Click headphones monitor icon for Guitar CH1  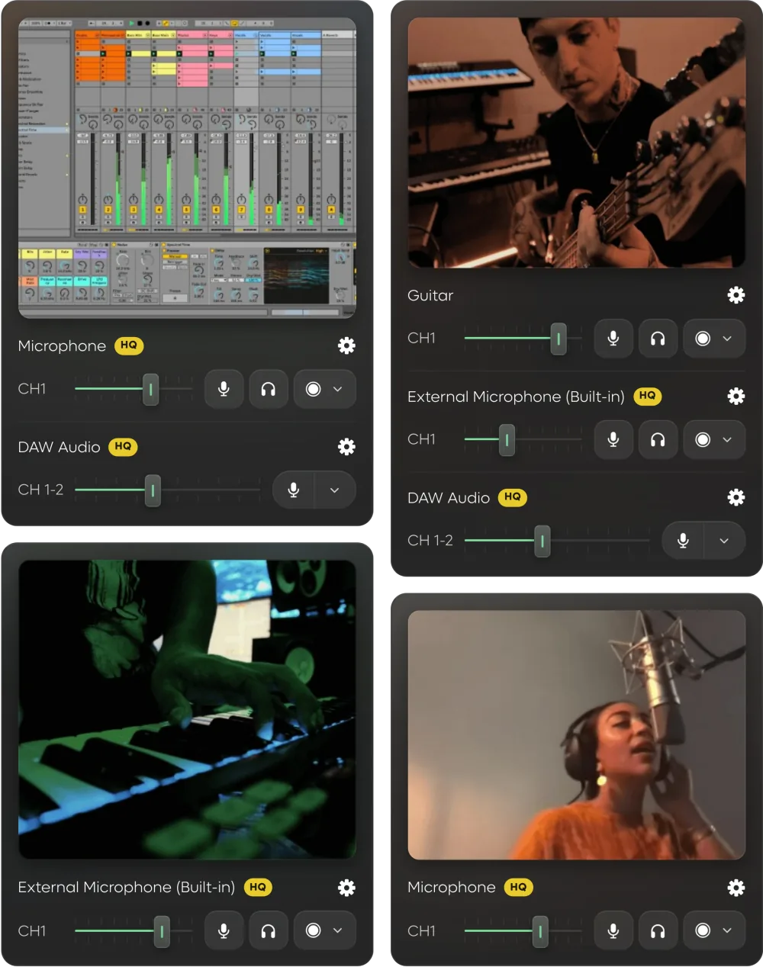point(658,338)
